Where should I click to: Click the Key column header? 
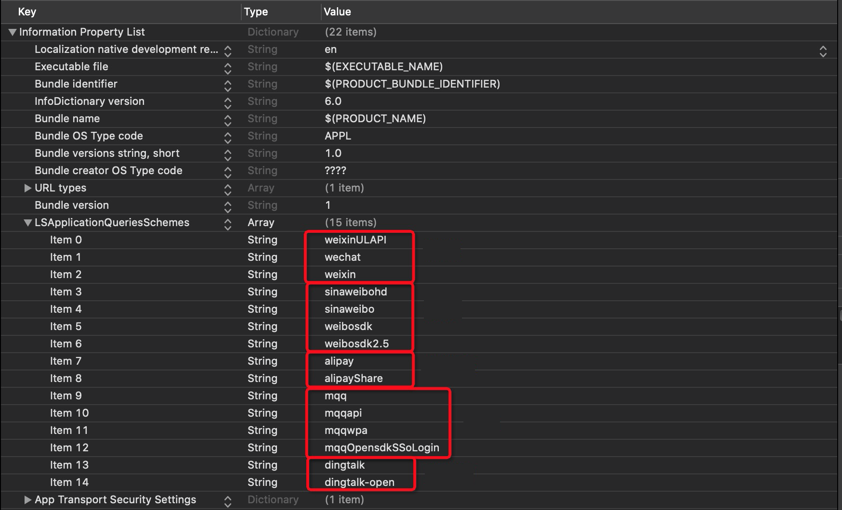[27, 12]
